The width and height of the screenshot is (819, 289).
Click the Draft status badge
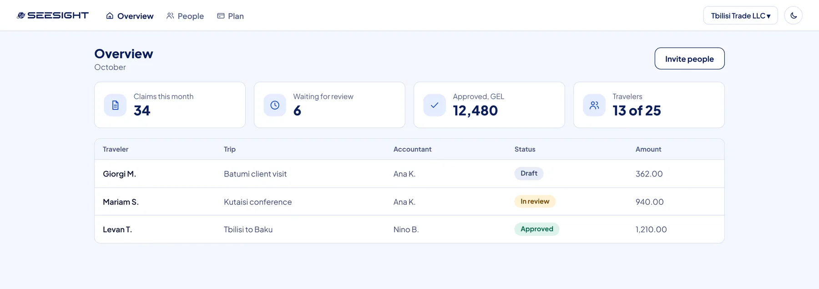coord(529,173)
